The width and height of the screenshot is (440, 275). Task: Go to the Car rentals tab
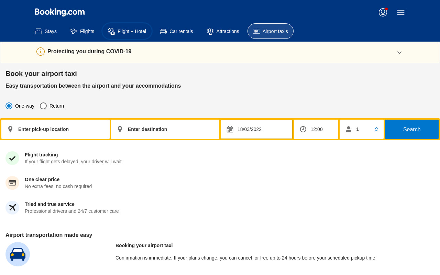(x=177, y=31)
